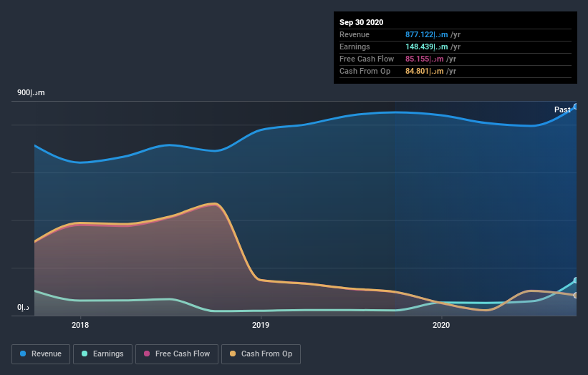The width and height of the screenshot is (588, 375).
Task: Click the 2020 x-axis label
Action: pyautogui.click(x=441, y=325)
